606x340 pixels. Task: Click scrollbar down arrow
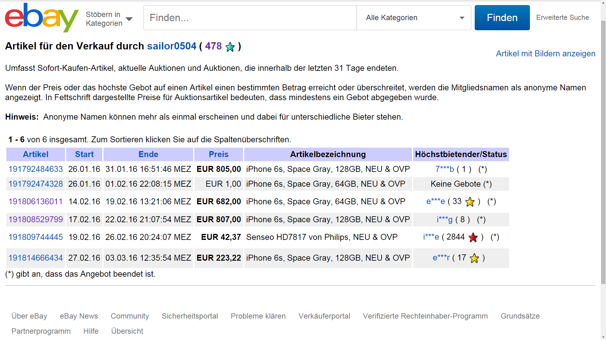click(603, 337)
